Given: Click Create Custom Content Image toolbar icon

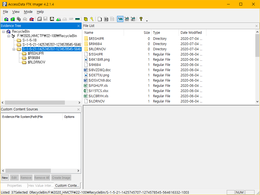Looking at the screenshot, I should click(x=65, y=19).
